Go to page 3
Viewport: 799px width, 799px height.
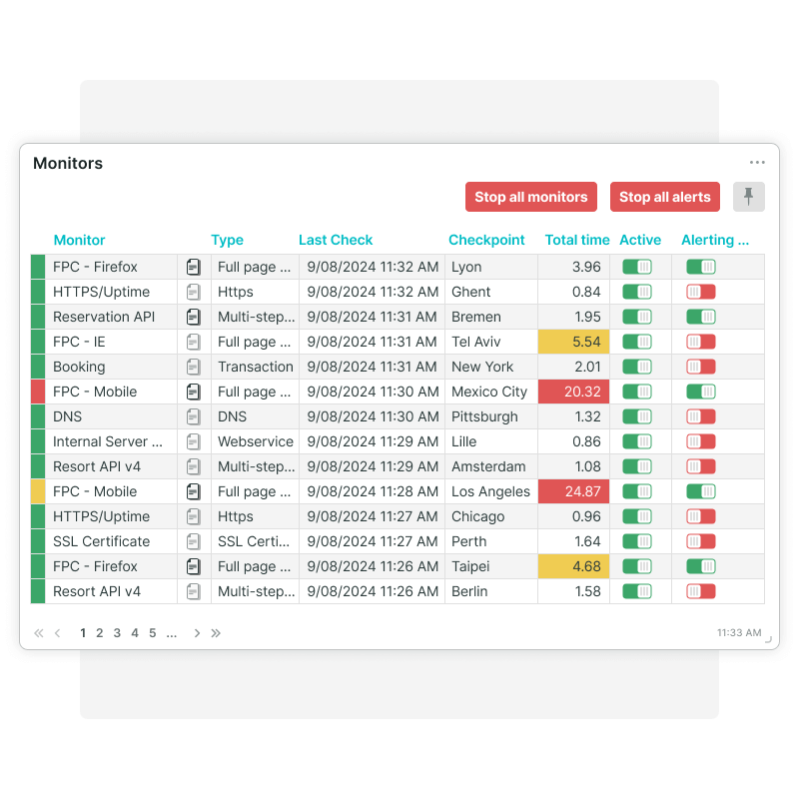[117, 633]
